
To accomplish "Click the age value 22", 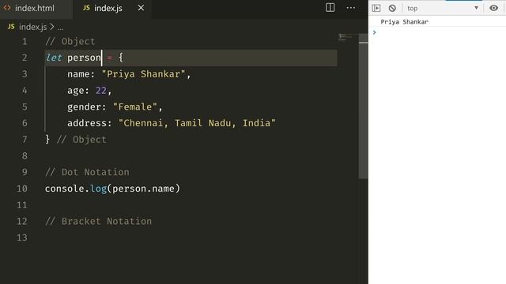I will 101,91.
